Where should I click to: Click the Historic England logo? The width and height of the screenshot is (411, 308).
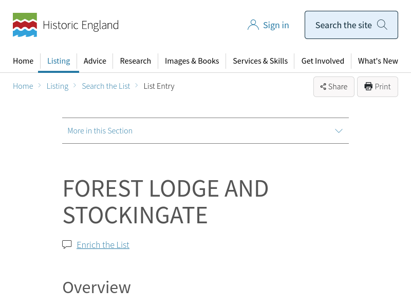66,25
